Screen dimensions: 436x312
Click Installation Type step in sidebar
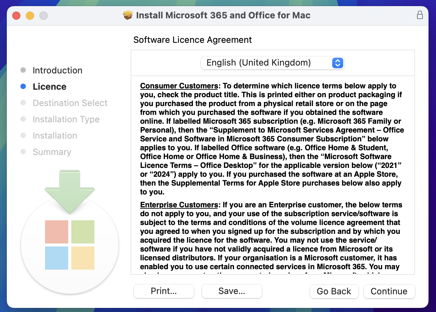point(66,119)
